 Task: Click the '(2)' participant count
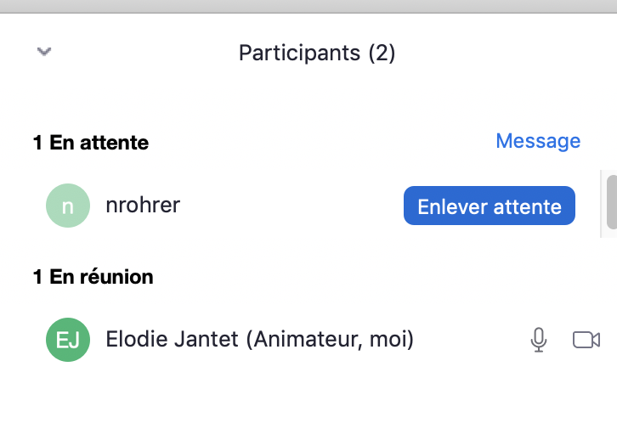tap(382, 53)
